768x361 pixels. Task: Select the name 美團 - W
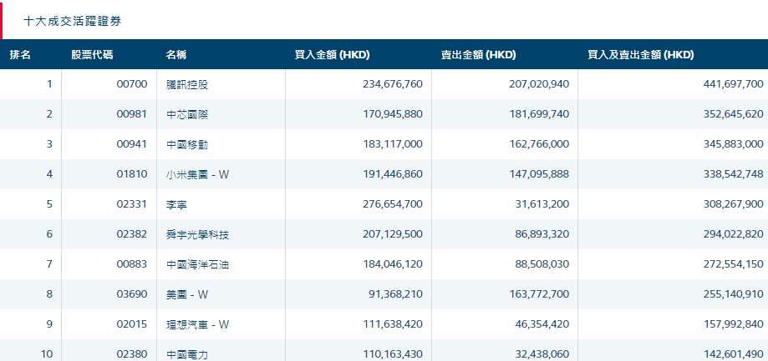[187, 294]
